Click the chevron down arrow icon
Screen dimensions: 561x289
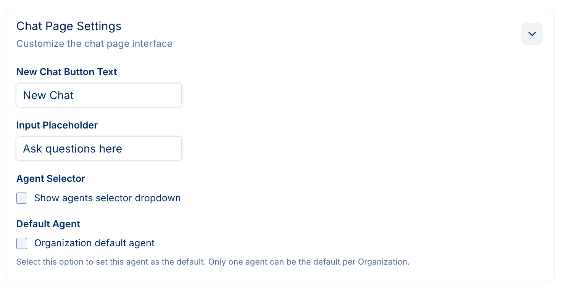point(532,34)
